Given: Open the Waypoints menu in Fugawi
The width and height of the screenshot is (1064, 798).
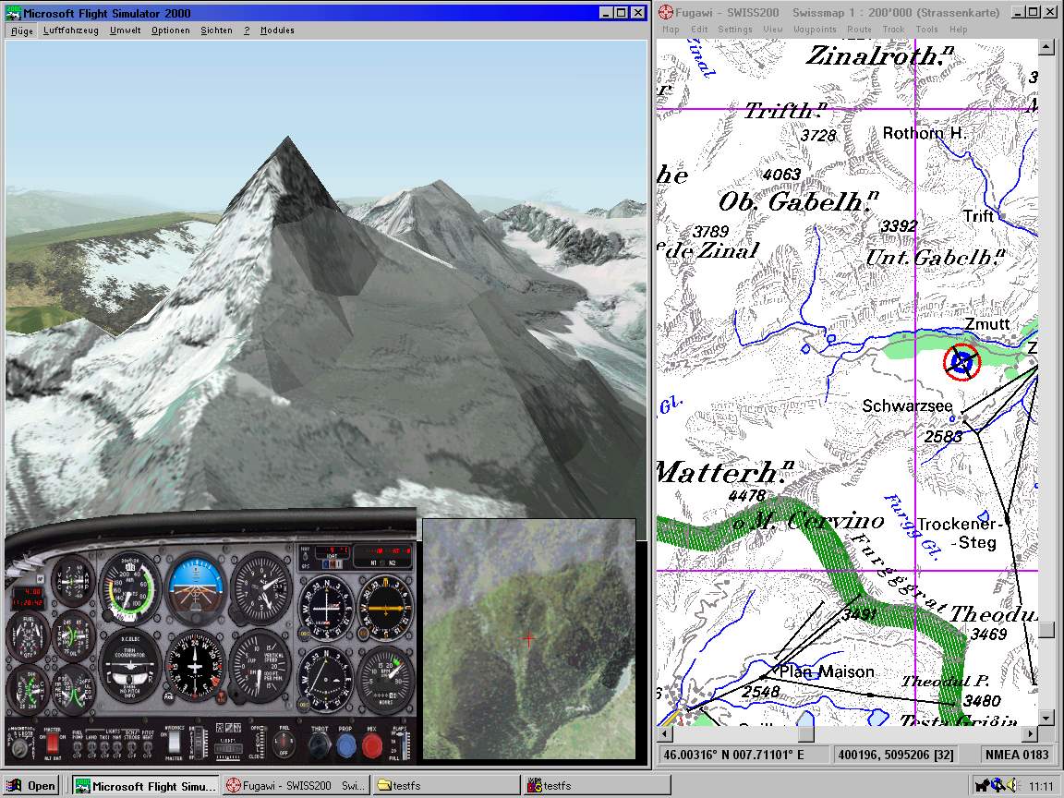Looking at the screenshot, I should click(815, 30).
